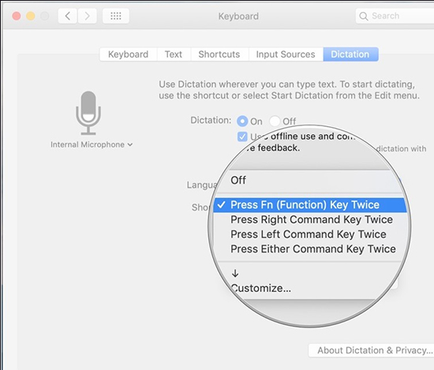
Task: Select Customize... shortcut option
Action: (260, 289)
